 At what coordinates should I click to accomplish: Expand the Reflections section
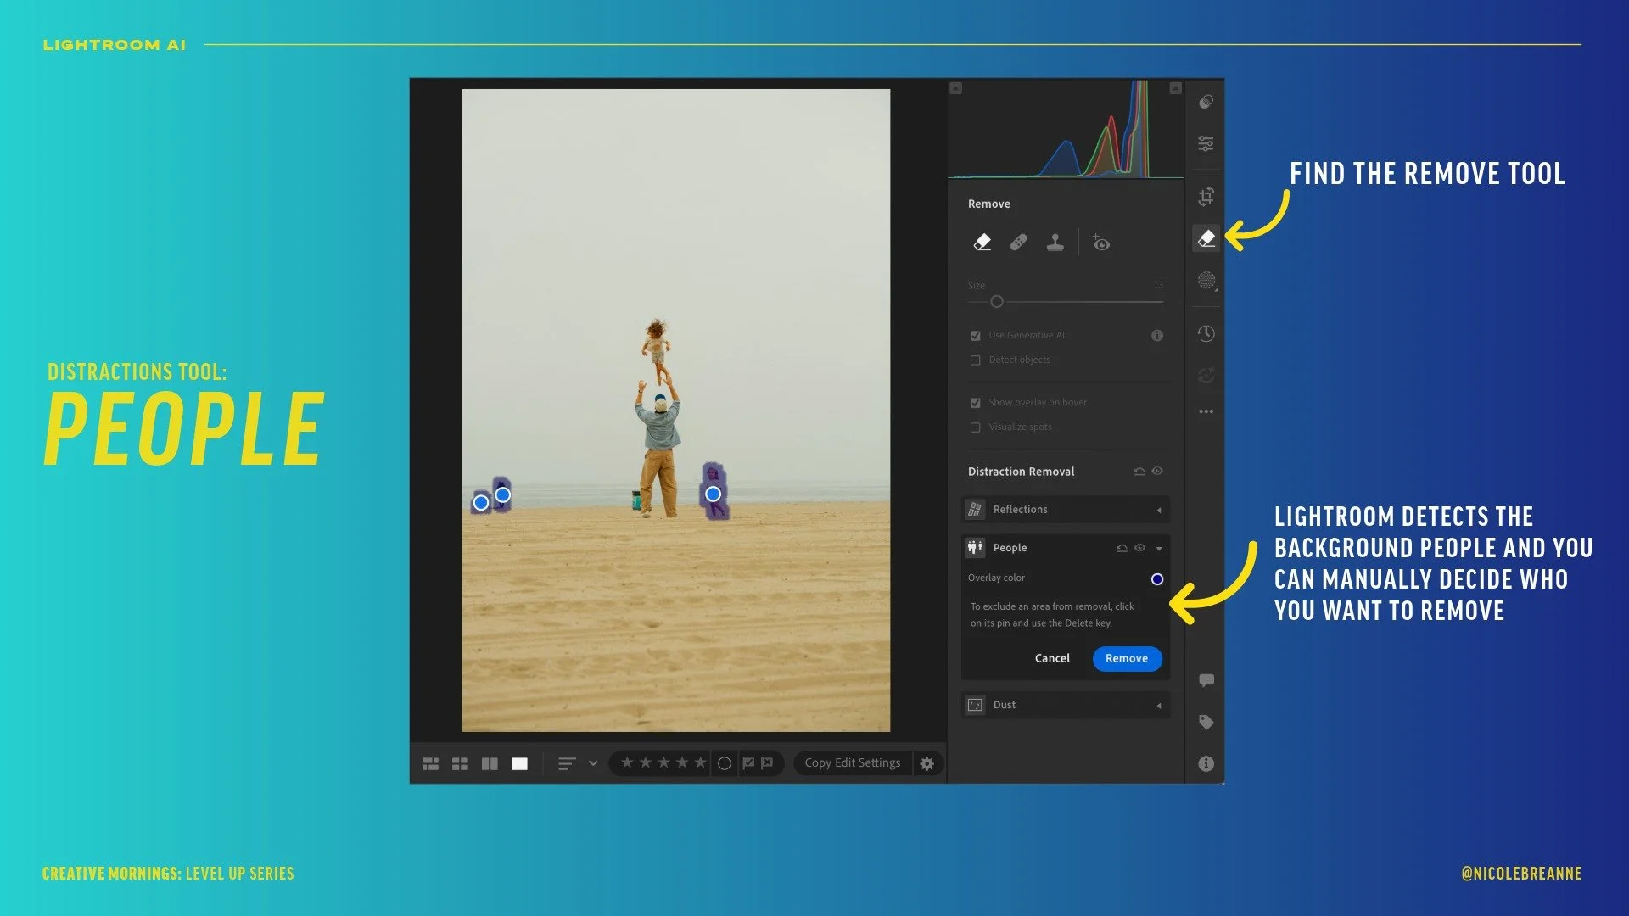pyautogui.click(x=1159, y=510)
